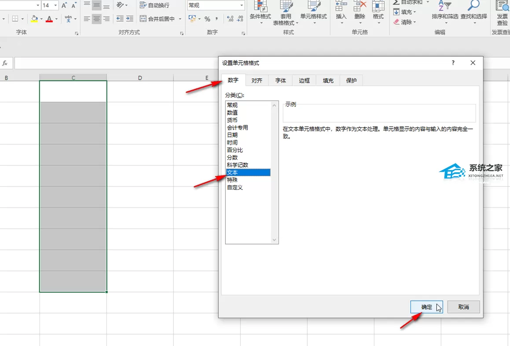Screen dimensions: 510x346
Task: Expand the merge and center dropdown arrow
Action: 180,19
